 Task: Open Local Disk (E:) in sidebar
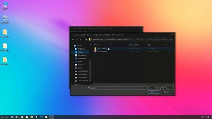[82, 74]
